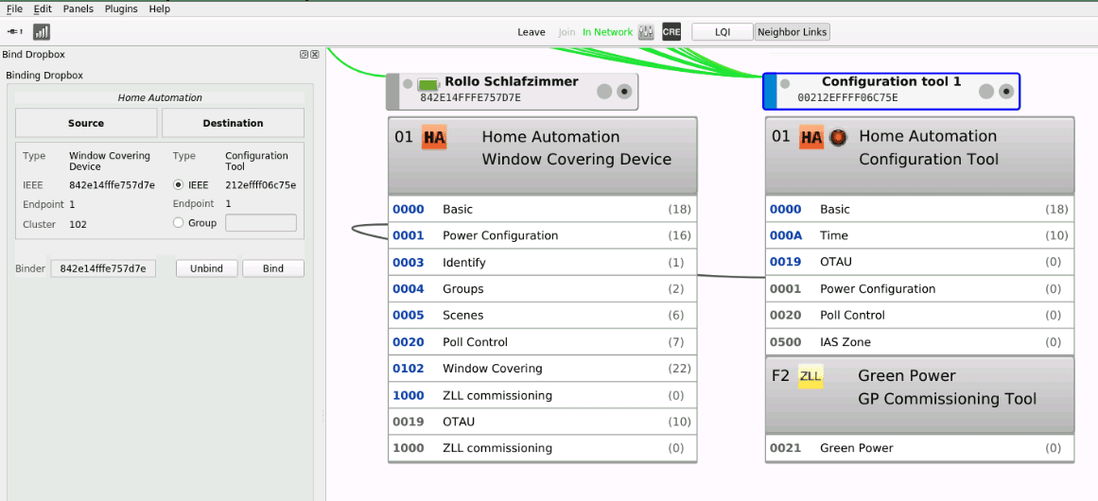This screenshot has width=1098, height=501.
Task: Click the LQI button
Action: point(723,32)
